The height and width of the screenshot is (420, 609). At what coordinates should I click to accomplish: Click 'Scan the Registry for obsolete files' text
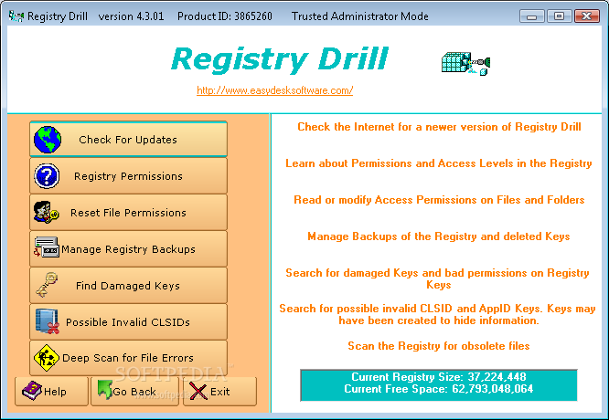coord(439,345)
